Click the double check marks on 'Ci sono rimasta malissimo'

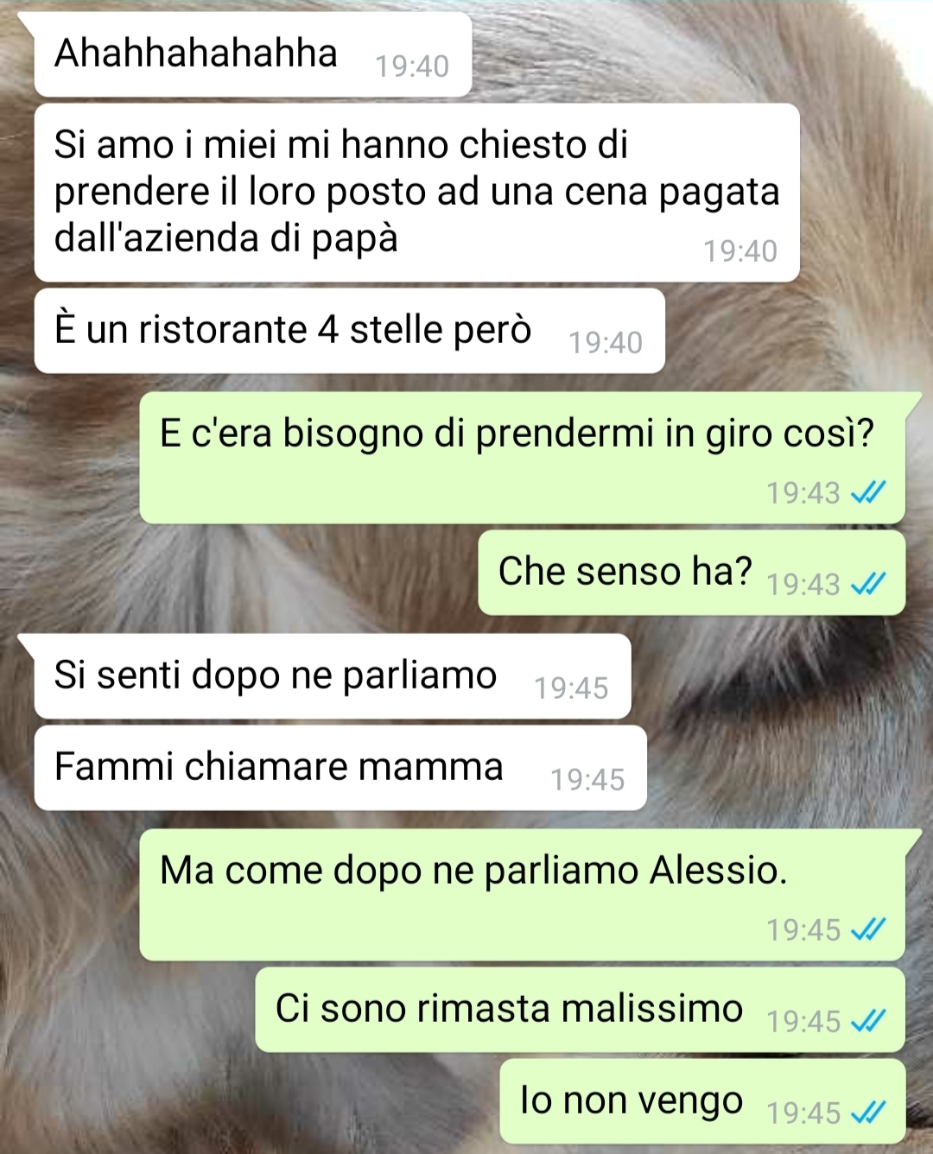tap(868, 1022)
